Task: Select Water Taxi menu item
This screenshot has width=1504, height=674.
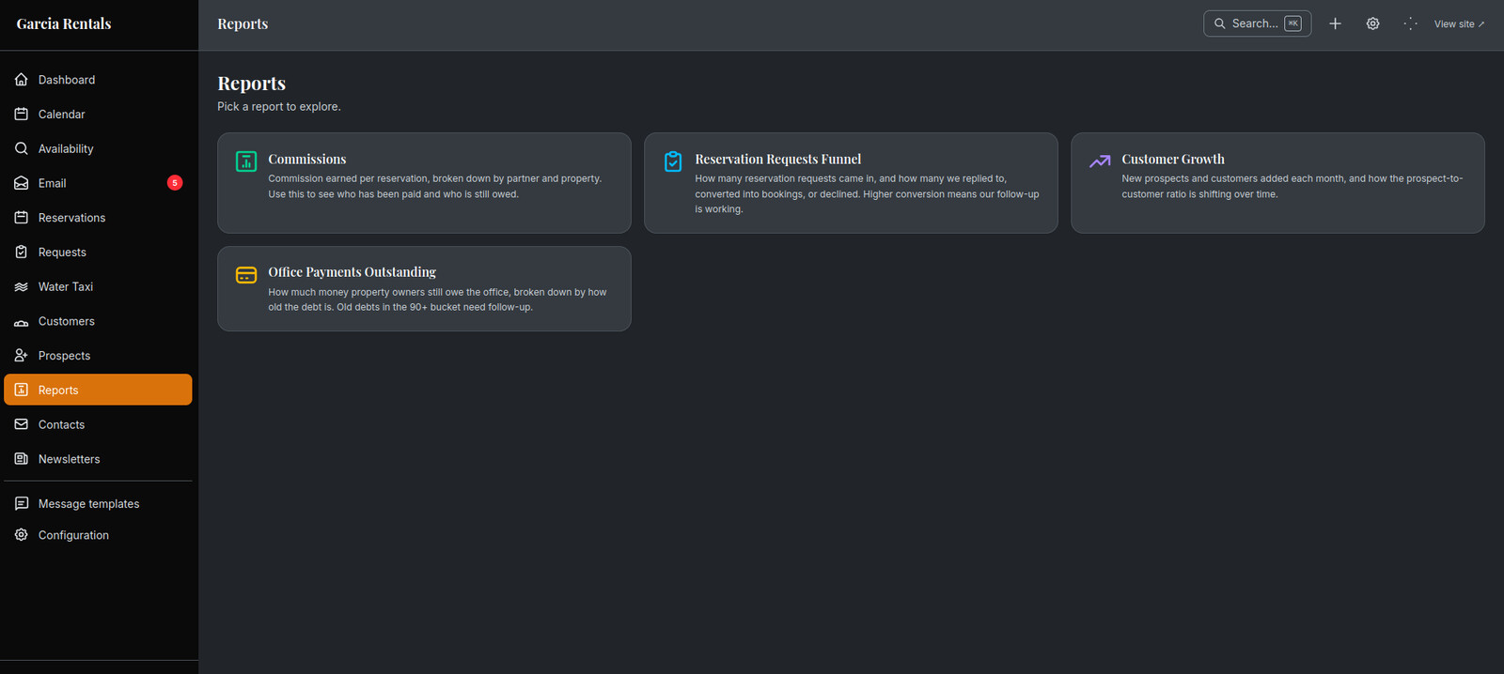Action: [98, 286]
